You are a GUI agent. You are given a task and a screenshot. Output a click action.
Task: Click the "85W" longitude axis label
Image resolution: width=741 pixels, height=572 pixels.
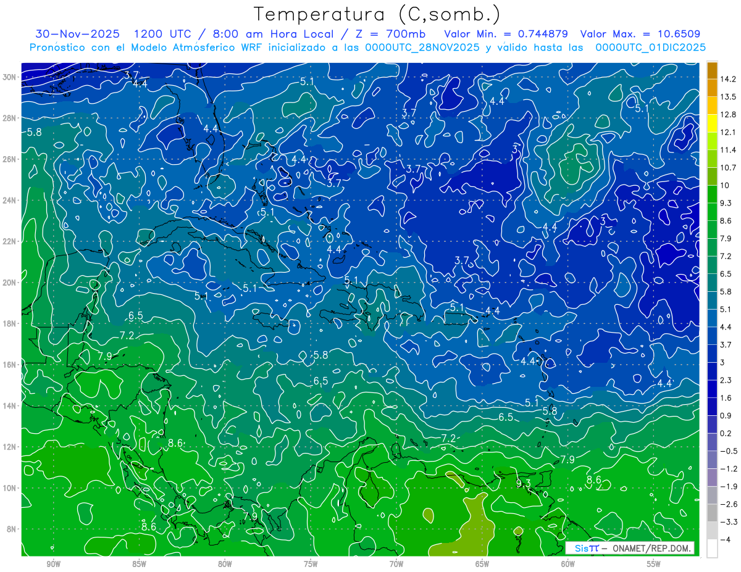pyautogui.click(x=139, y=565)
